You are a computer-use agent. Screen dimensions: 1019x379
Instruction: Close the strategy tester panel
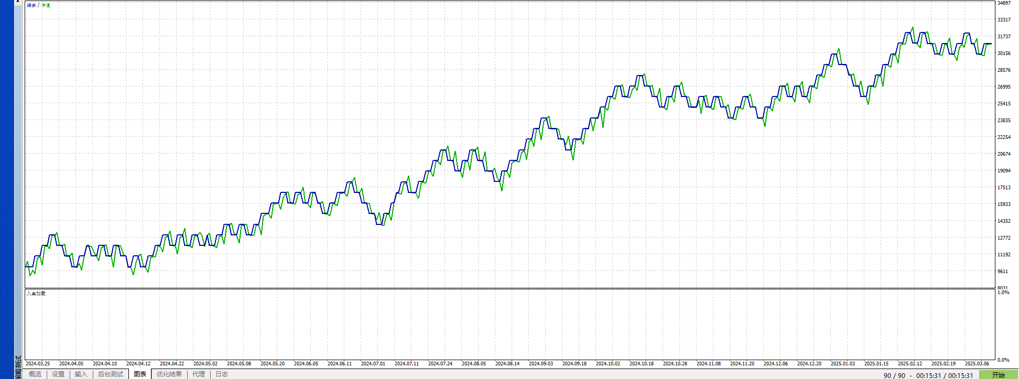(x=17, y=2)
